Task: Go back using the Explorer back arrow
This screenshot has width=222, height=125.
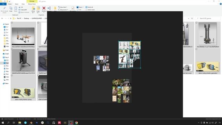Action: tap(2, 18)
